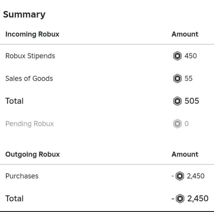Viewport: 214px width, 212px height.
Task: Select the Pending Robux label
Action: (30, 124)
